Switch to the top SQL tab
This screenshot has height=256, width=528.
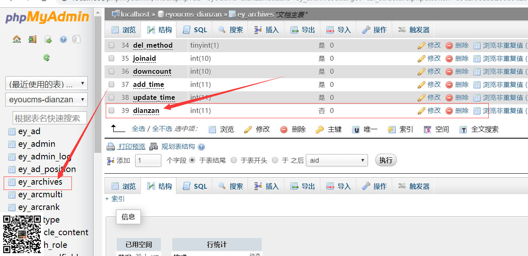click(x=195, y=30)
